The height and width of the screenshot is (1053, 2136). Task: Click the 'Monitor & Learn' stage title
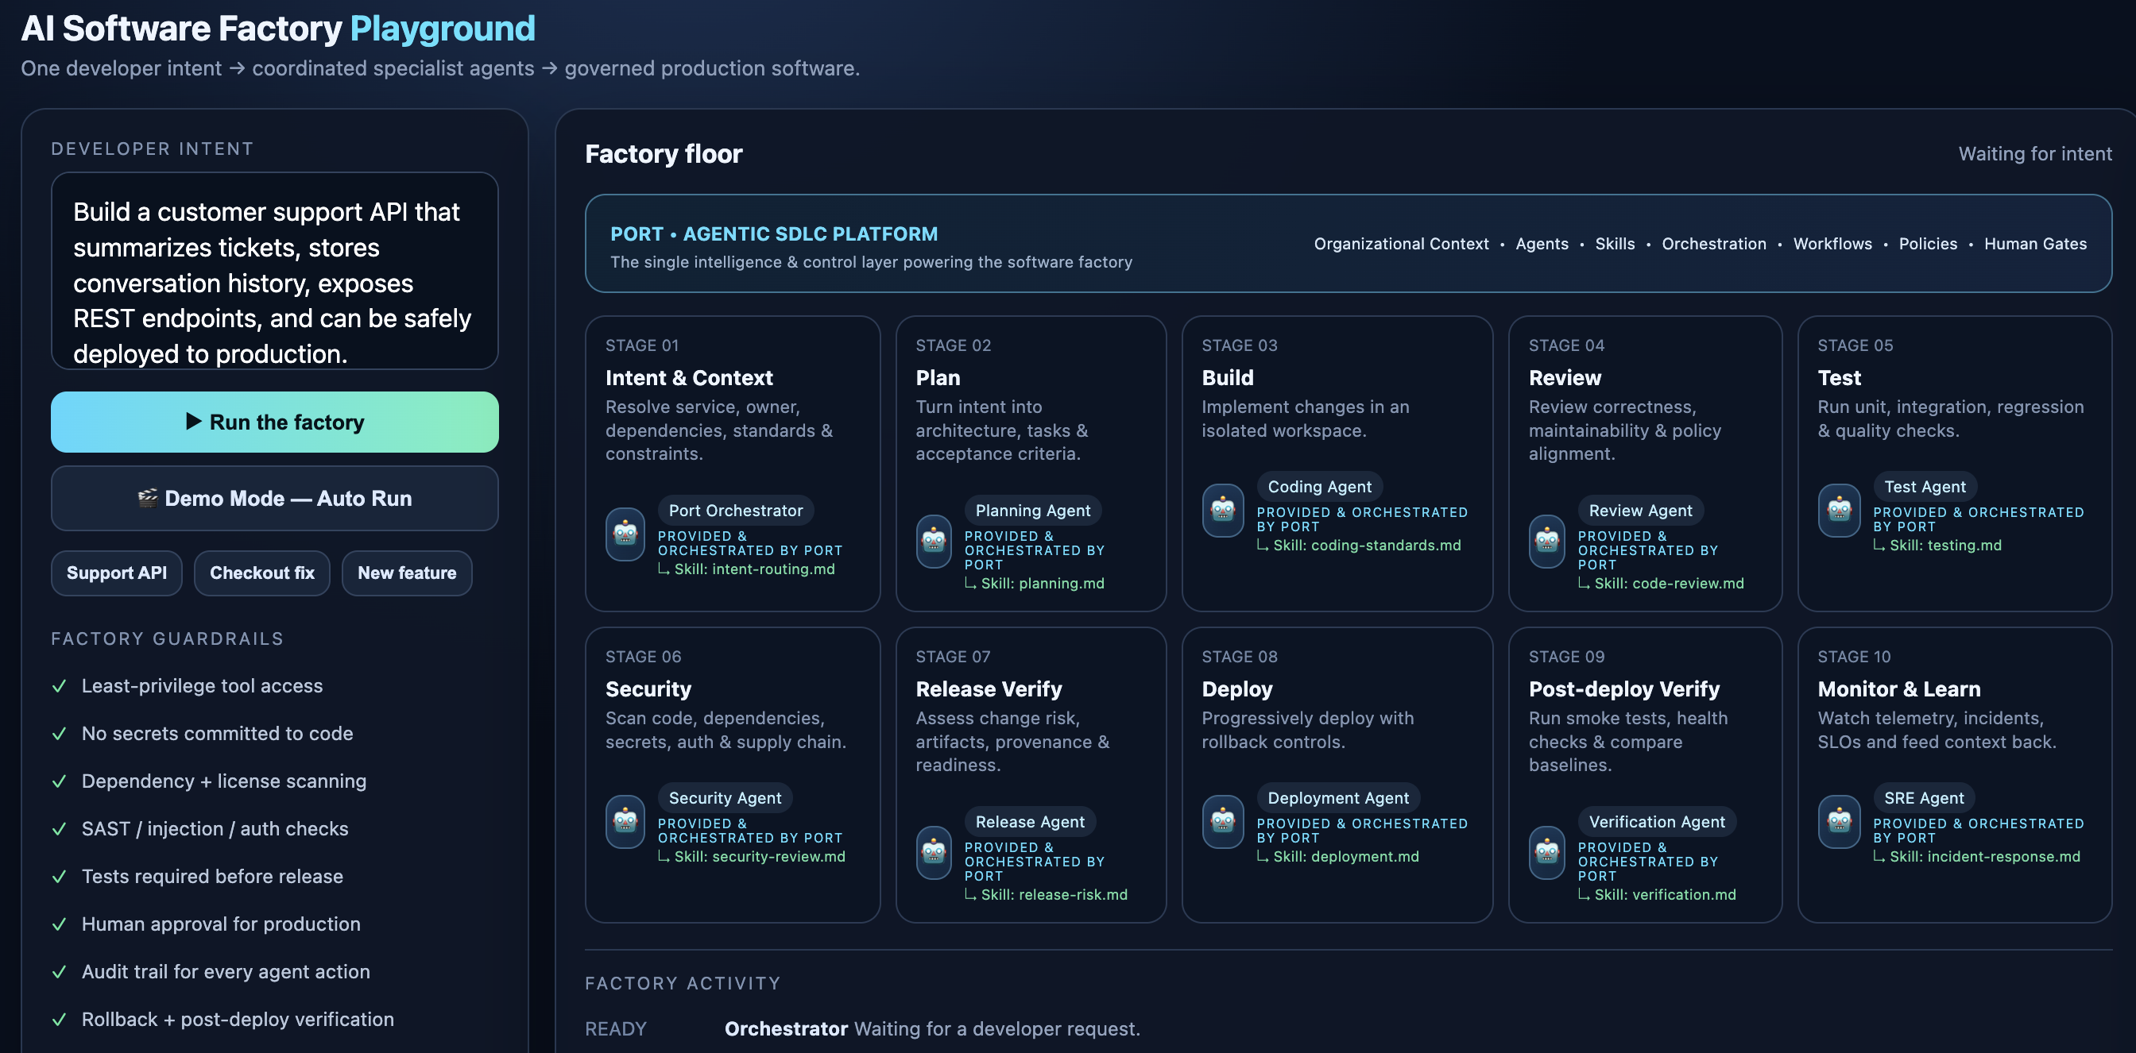tap(1899, 689)
